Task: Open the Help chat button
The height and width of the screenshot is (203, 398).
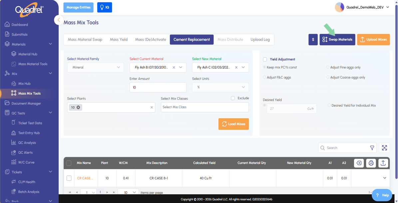Action: click(x=382, y=195)
